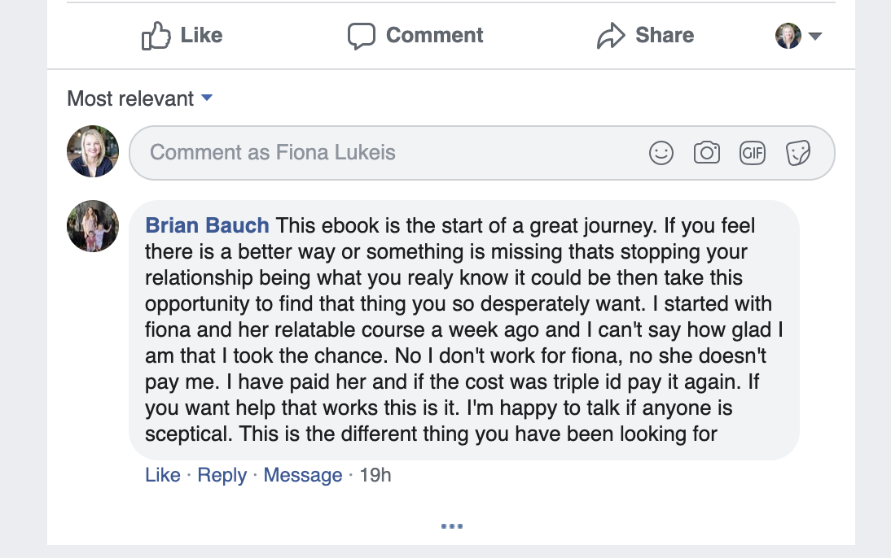
Task: Click in the Comment as Fiona Lukeis field
Action: point(391,153)
